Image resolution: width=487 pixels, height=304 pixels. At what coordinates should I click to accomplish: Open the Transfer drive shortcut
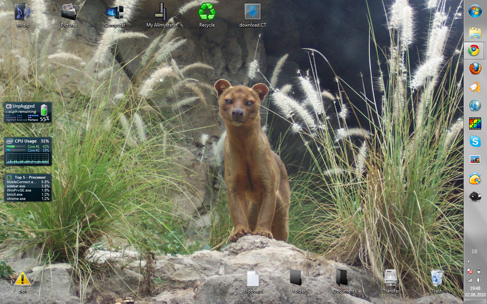tap(391, 282)
